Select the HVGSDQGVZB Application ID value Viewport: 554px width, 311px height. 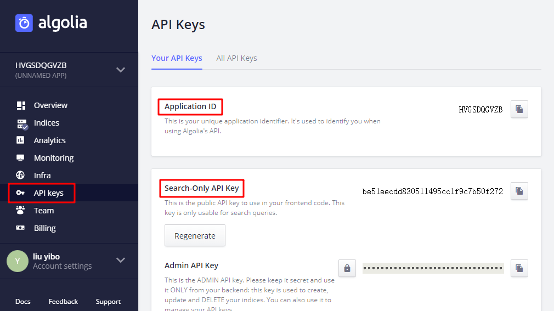[480, 110]
